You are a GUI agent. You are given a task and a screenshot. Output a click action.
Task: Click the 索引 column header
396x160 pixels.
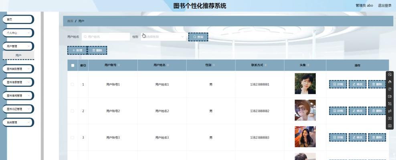83,65
